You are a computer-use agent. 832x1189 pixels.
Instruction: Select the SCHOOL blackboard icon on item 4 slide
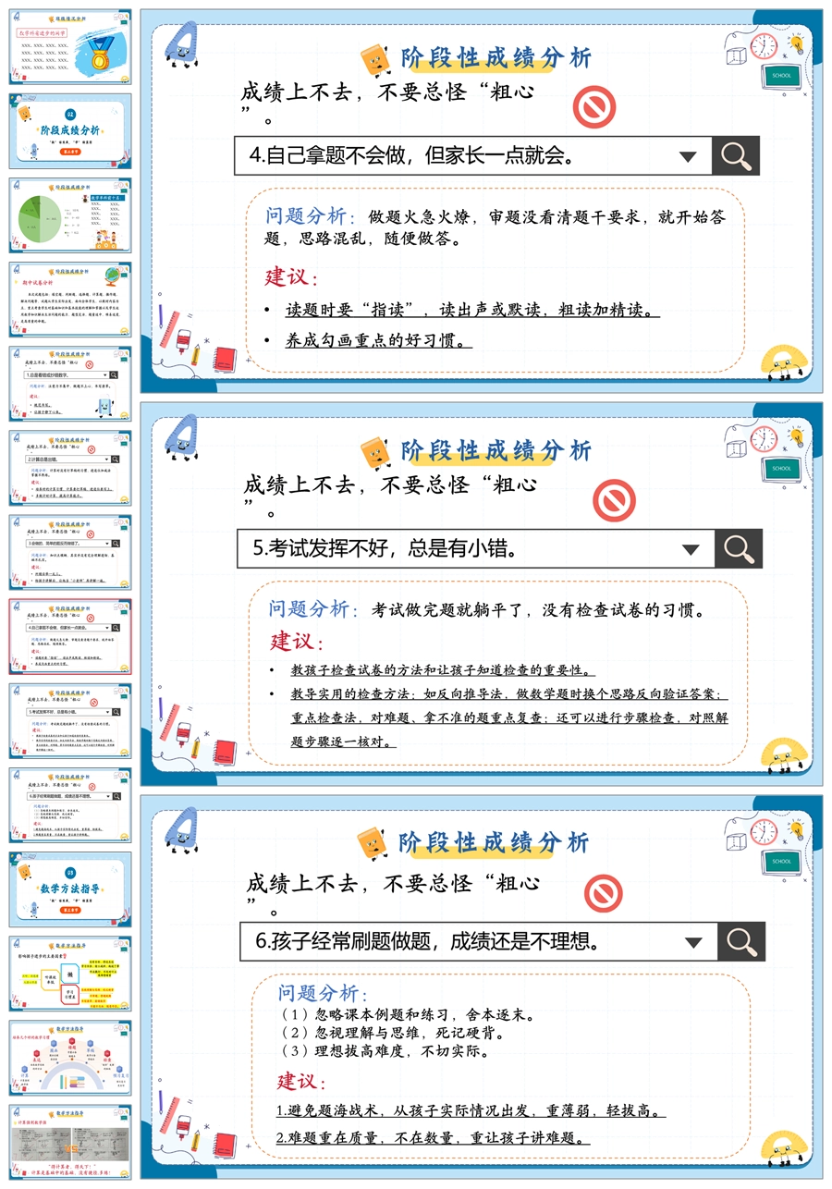(x=781, y=76)
